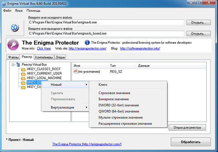Collapse the Реестр Virtual Box tree node

pos(13,65)
